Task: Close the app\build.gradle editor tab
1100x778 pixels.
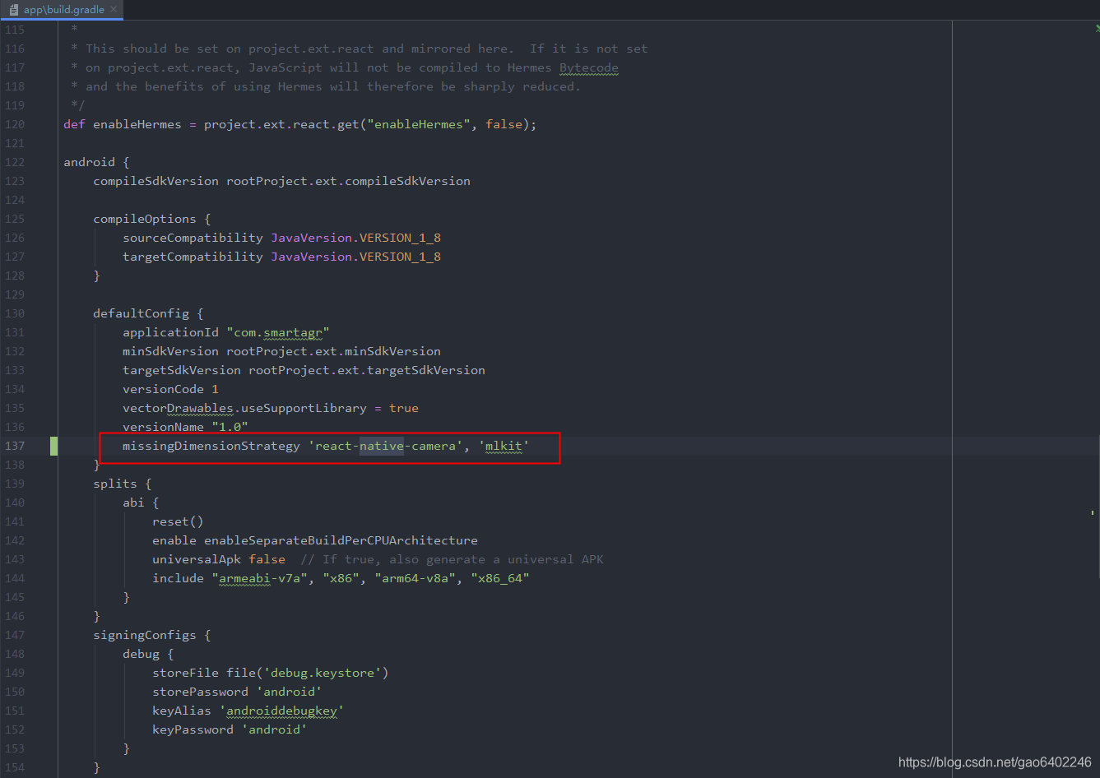Action: pos(114,11)
